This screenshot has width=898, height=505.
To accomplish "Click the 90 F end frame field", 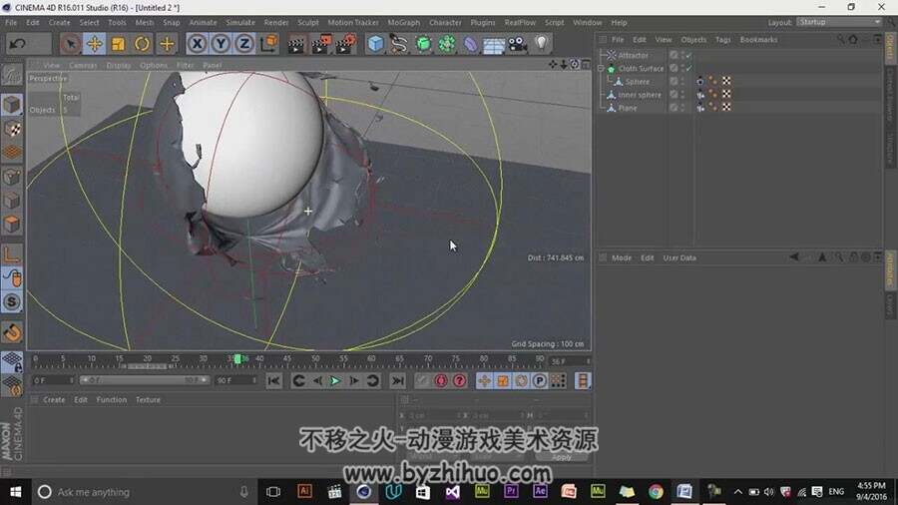I will coord(235,380).
